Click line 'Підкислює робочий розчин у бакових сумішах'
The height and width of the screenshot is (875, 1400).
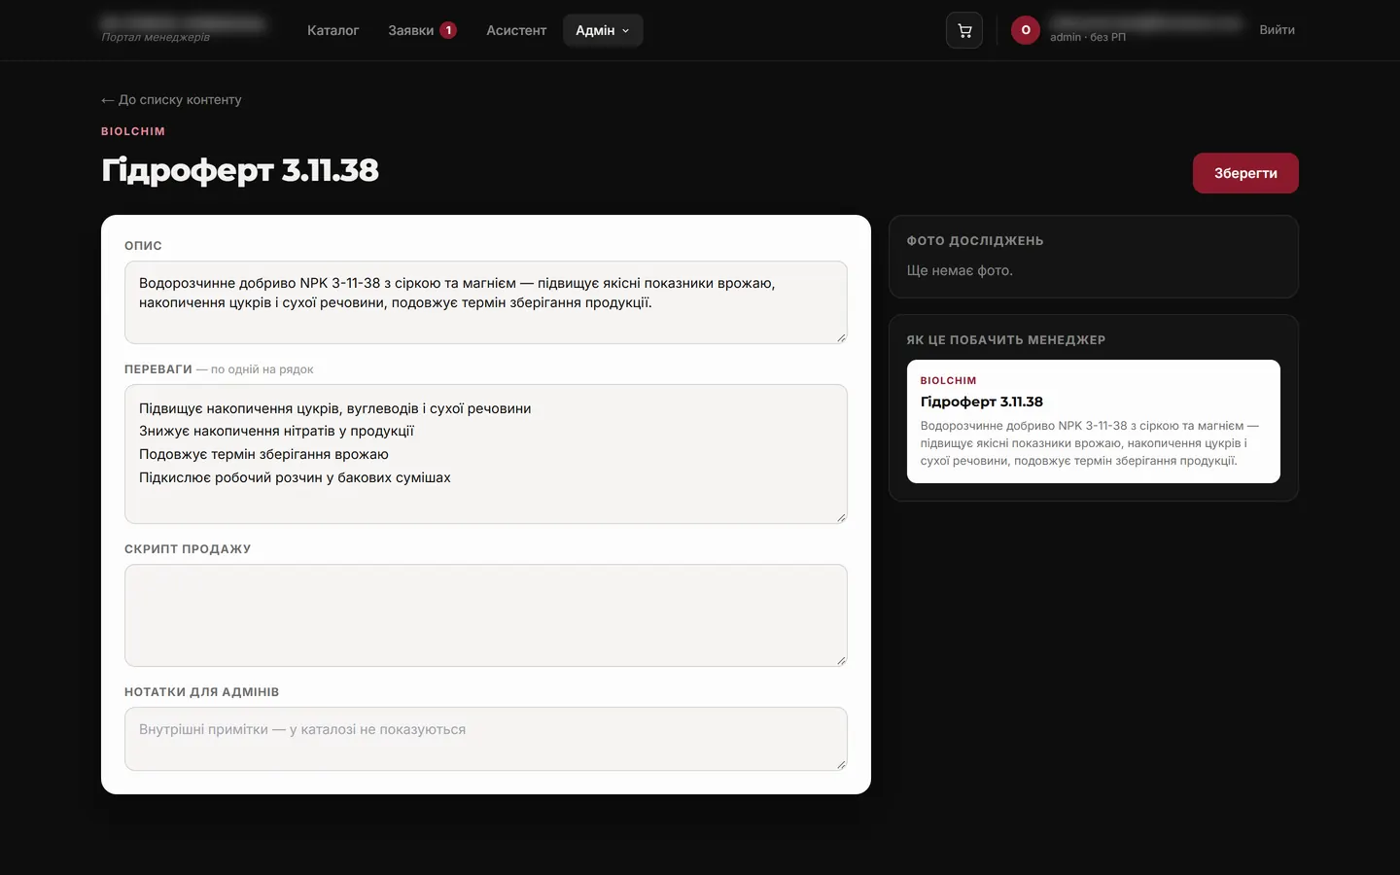click(x=295, y=477)
